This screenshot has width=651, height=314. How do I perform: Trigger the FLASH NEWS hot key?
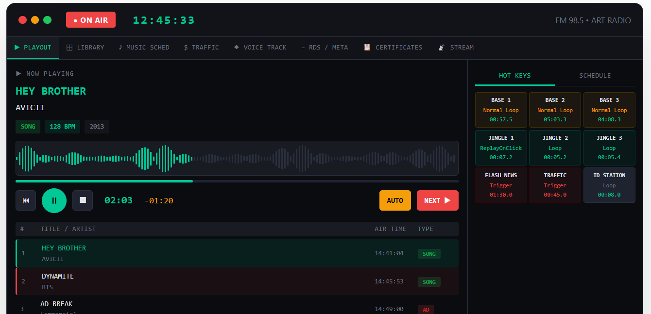[501, 184]
